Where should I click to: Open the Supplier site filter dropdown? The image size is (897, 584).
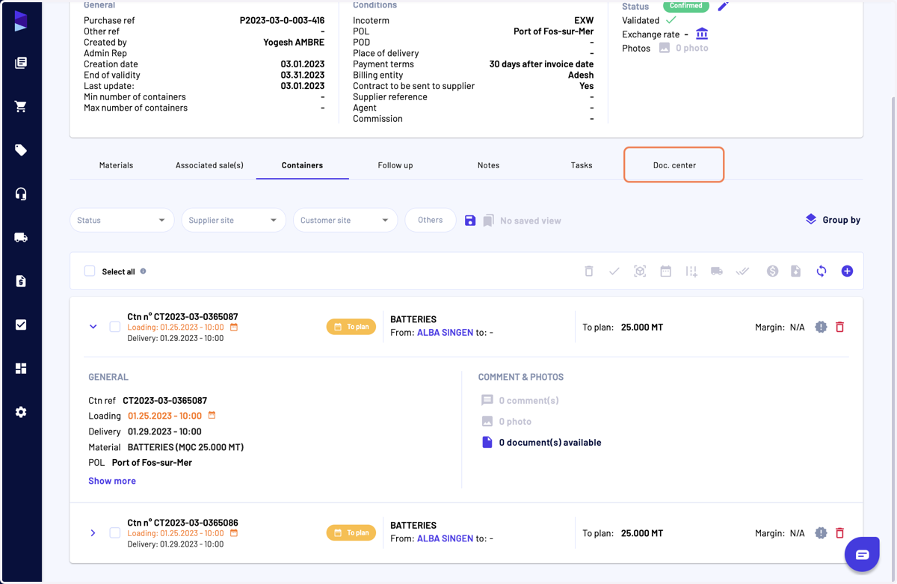[233, 220]
